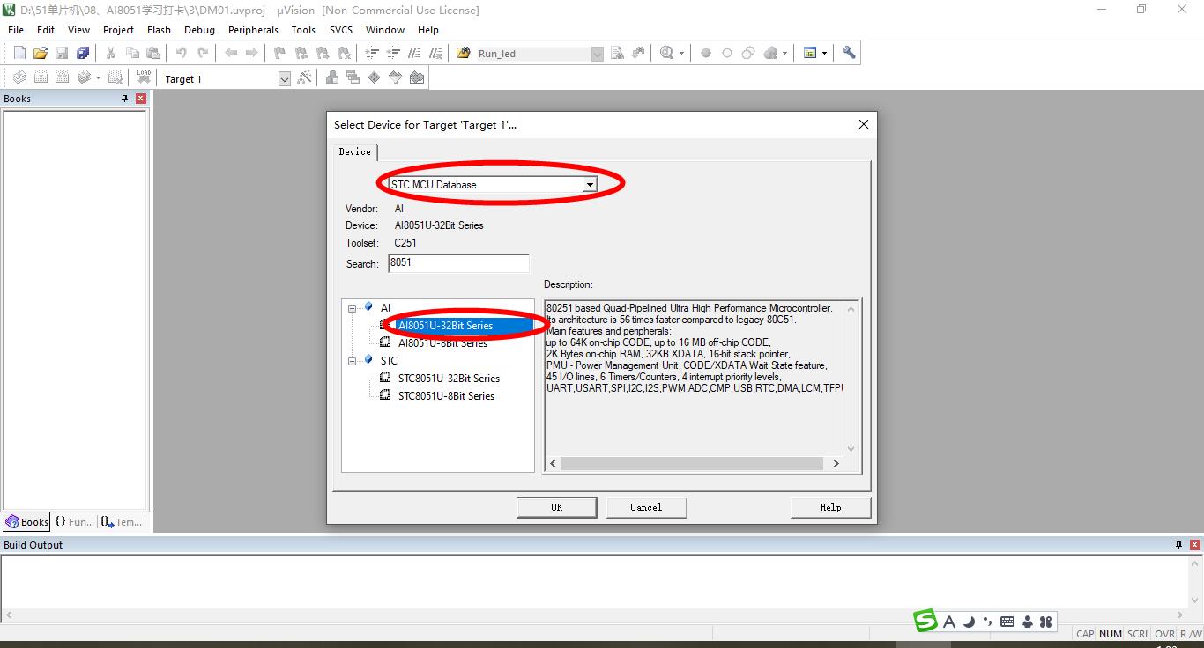Click the Comment selection icon
Screen dimensions: 1204x648
tap(414, 53)
